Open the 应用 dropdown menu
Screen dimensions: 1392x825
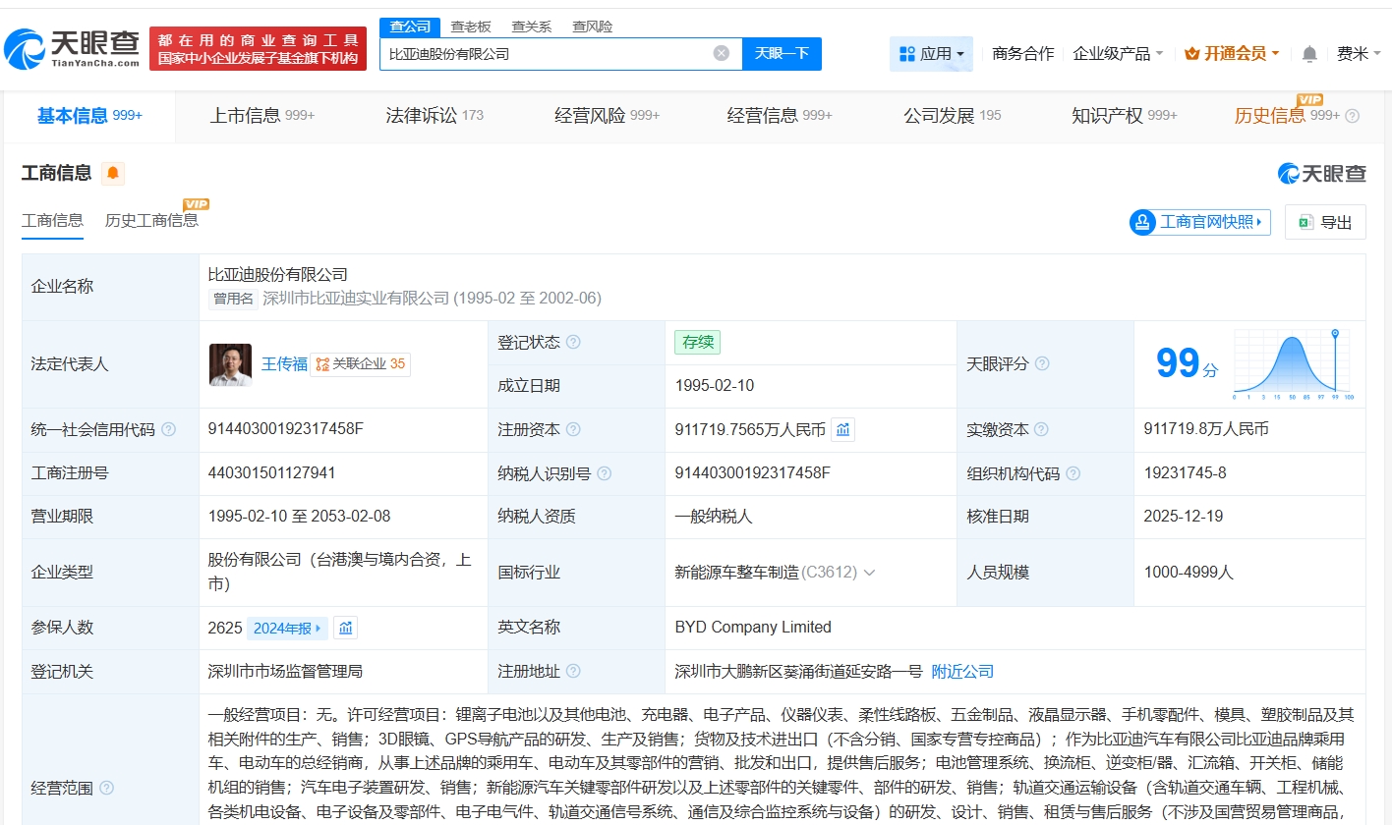pos(931,54)
